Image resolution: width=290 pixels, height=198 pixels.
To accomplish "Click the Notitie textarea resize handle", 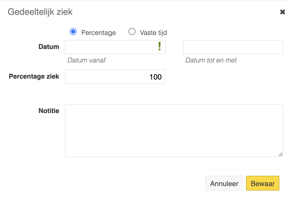I will tap(280, 154).
